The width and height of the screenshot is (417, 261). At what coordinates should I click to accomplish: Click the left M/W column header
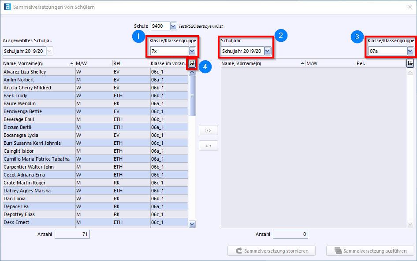[93, 63]
